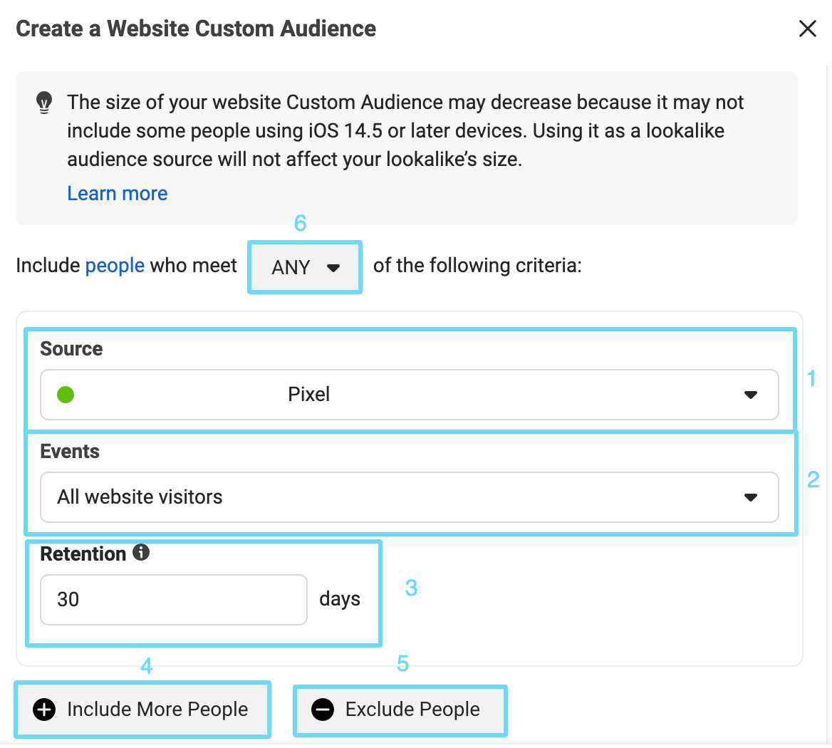Click the plus icon on Include More People
This screenshot has height=748, width=832.
(x=44, y=709)
